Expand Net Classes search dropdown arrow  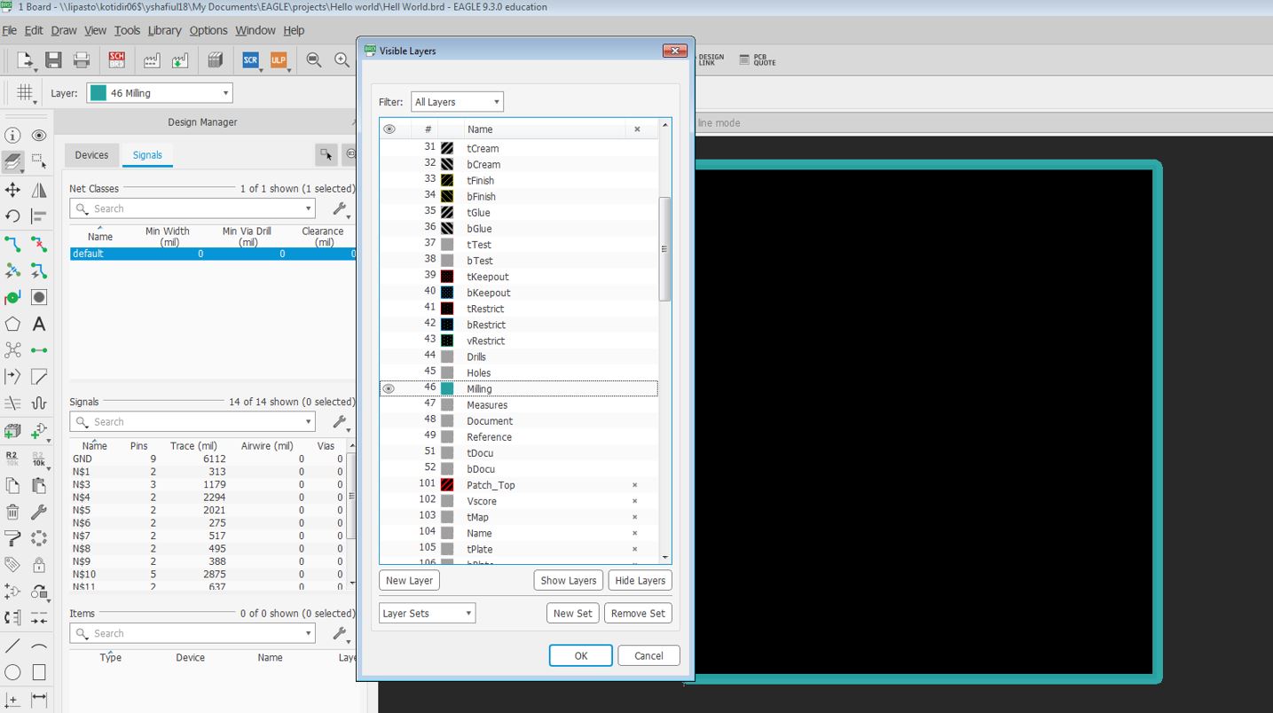point(309,208)
